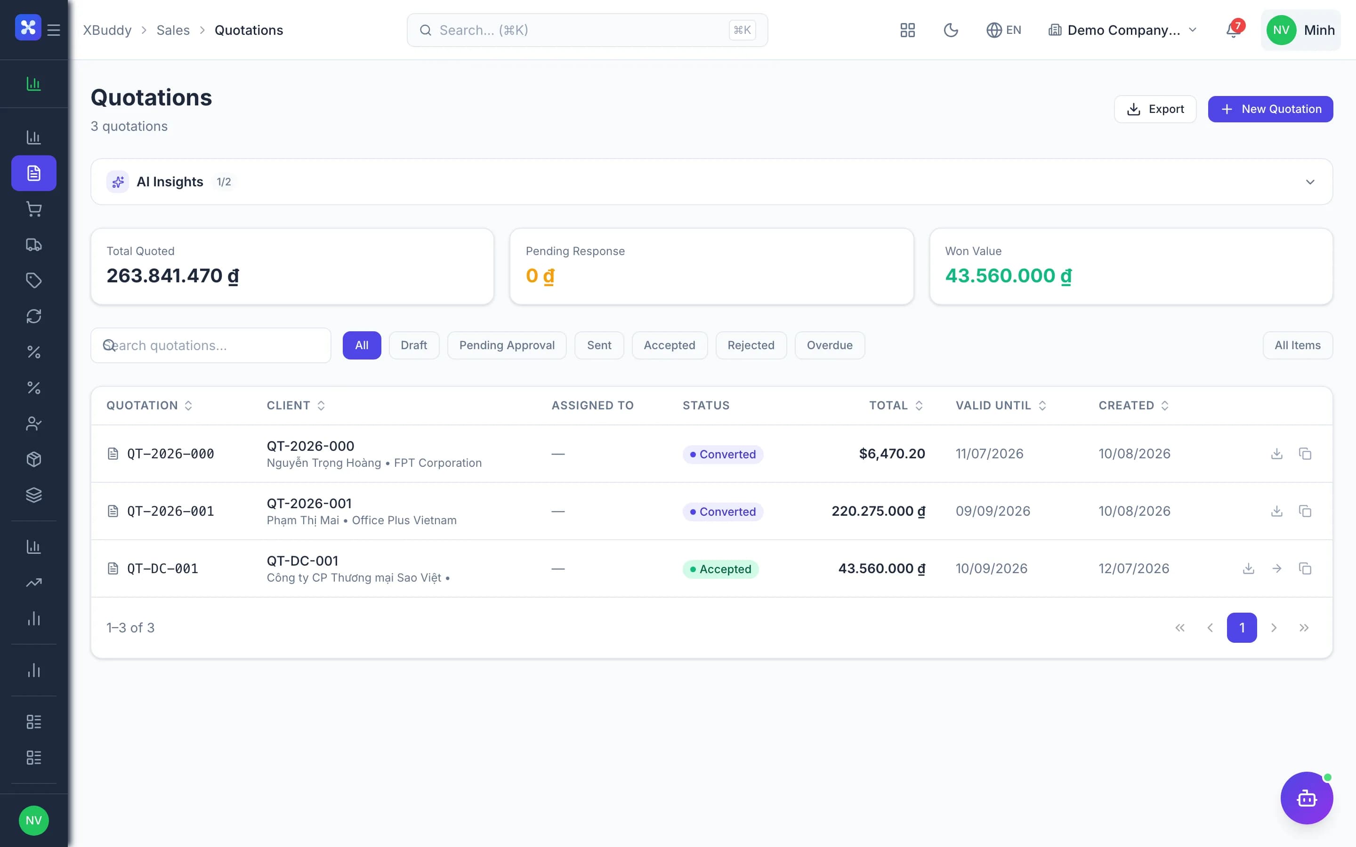The width and height of the screenshot is (1356, 847).
Task: Open the apps grid icon in header
Action: pyautogui.click(x=907, y=30)
